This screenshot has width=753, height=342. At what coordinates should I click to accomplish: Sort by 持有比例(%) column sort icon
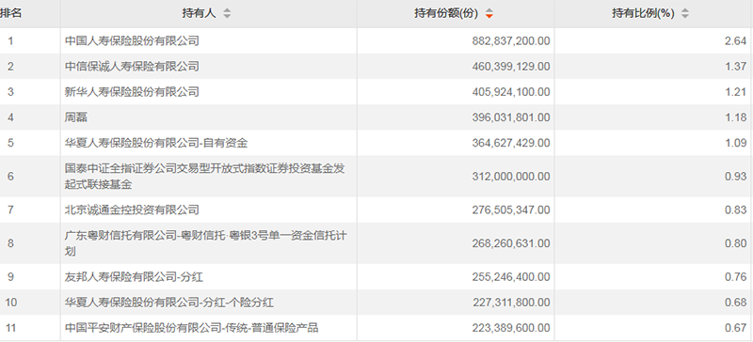pyautogui.click(x=685, y=13)
